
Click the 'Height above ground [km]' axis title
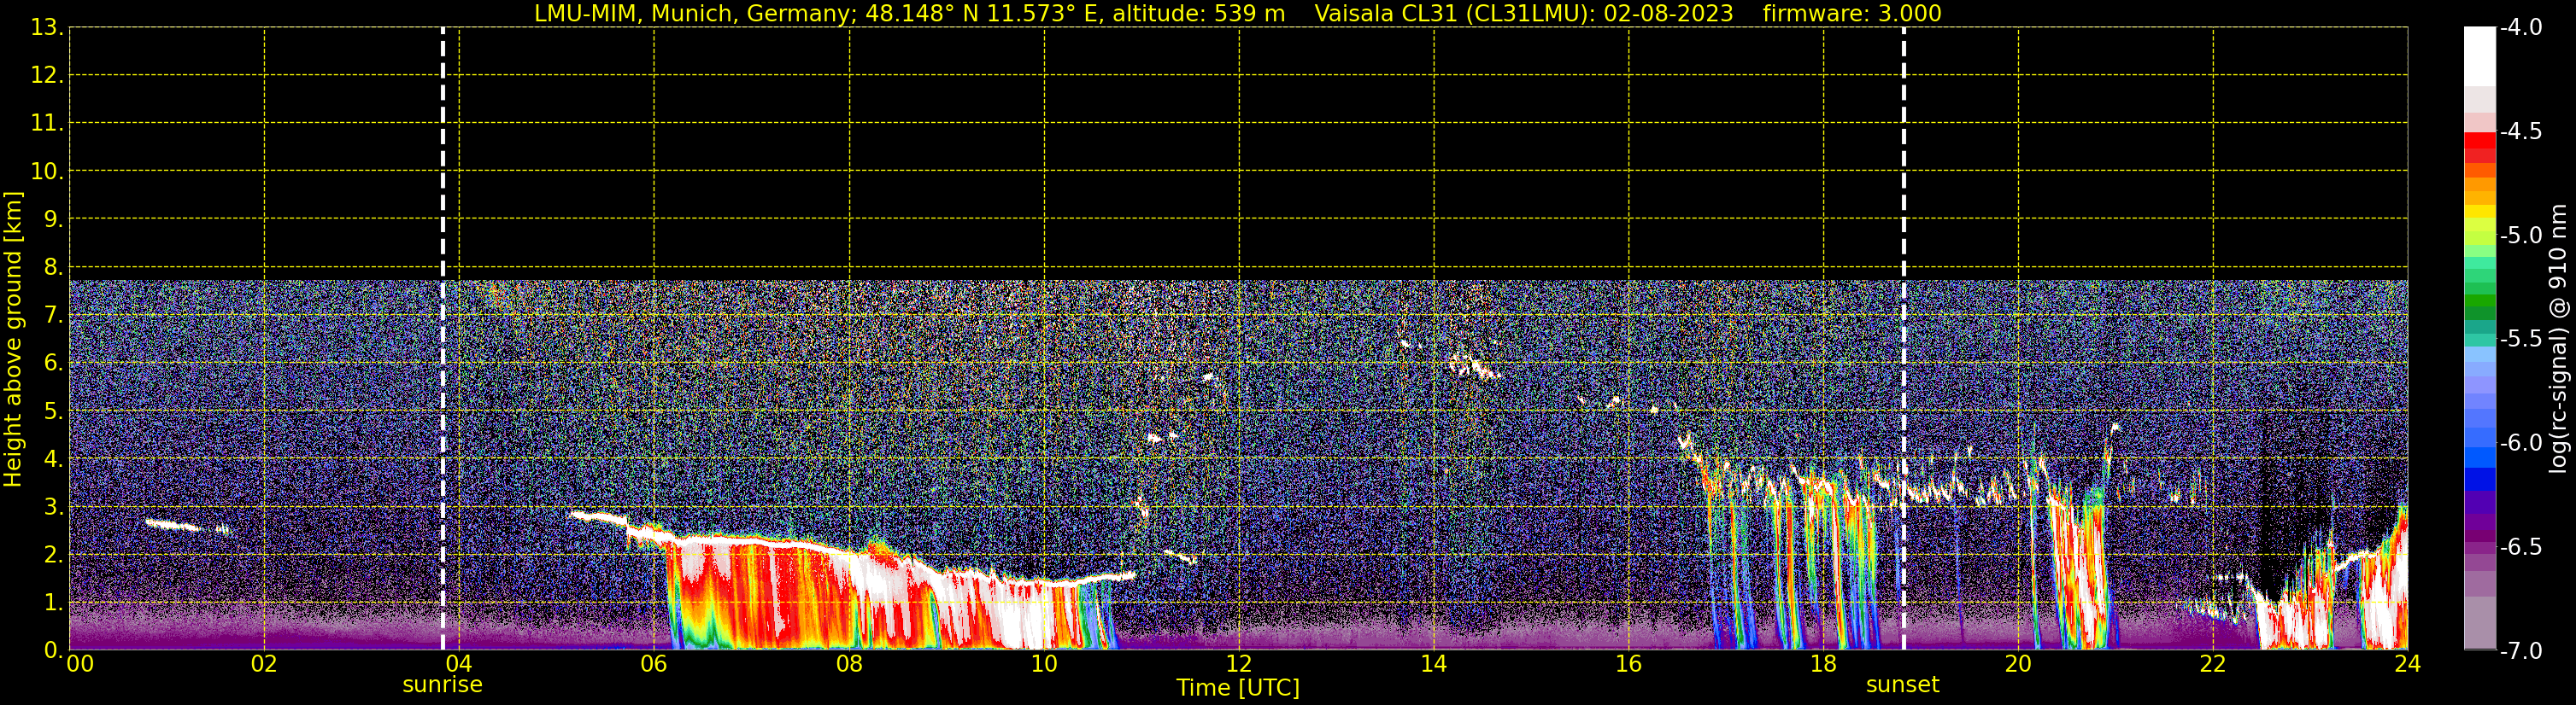click(x=13, y=340)
